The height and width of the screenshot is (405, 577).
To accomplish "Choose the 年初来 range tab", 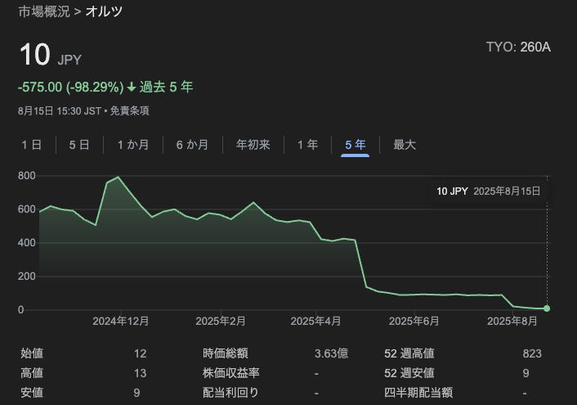I will 253,145.
